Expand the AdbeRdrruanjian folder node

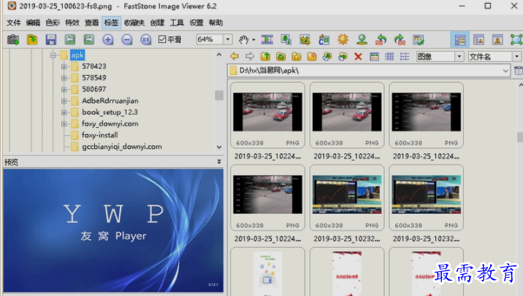click(64, 101)
